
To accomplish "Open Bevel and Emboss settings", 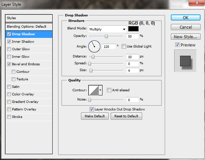I will [26, 64].
